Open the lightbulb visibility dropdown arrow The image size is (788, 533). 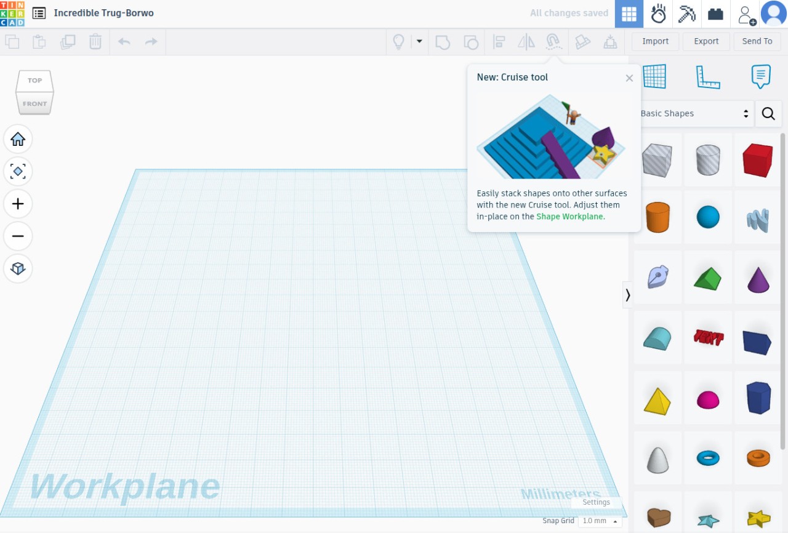419,42
